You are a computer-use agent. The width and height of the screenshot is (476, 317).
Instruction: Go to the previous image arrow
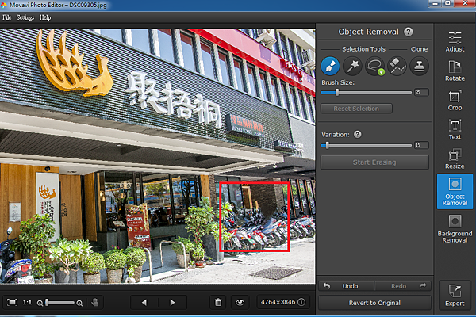(x=144, y=303)
